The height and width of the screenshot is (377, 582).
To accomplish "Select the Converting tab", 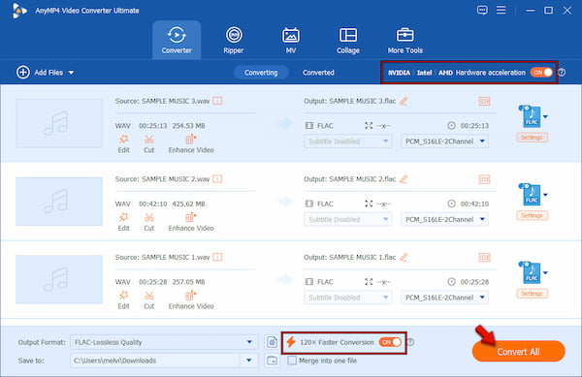I will coord(261,73).
